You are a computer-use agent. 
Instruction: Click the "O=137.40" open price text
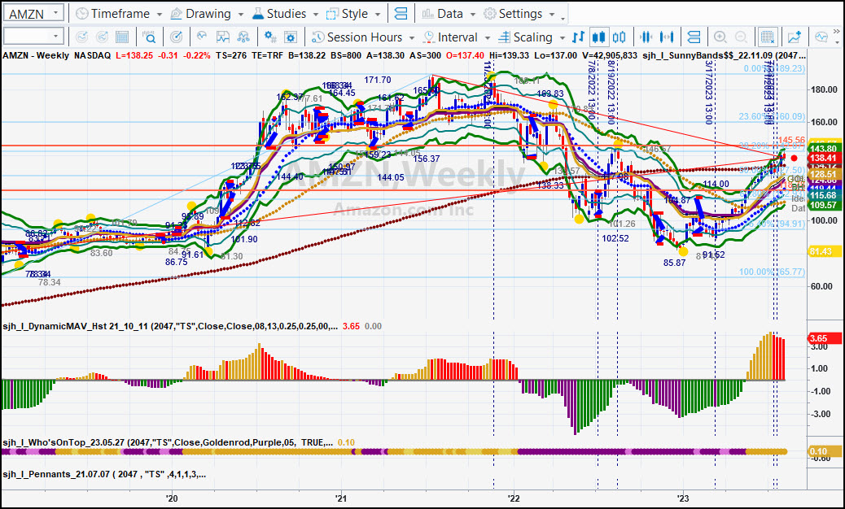pyautogui.click(x=465, y=55)
